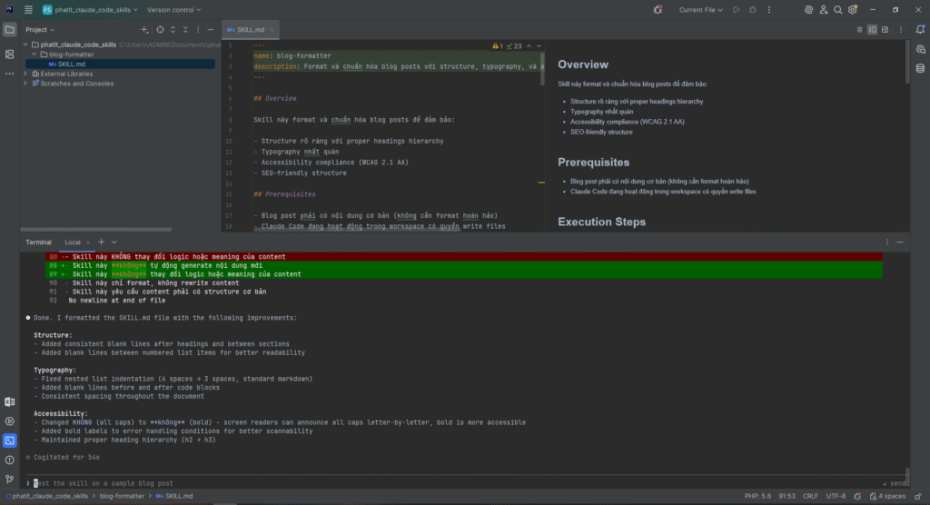Expand the External Libraries node

pyautogui.click(x=25, y=74)
